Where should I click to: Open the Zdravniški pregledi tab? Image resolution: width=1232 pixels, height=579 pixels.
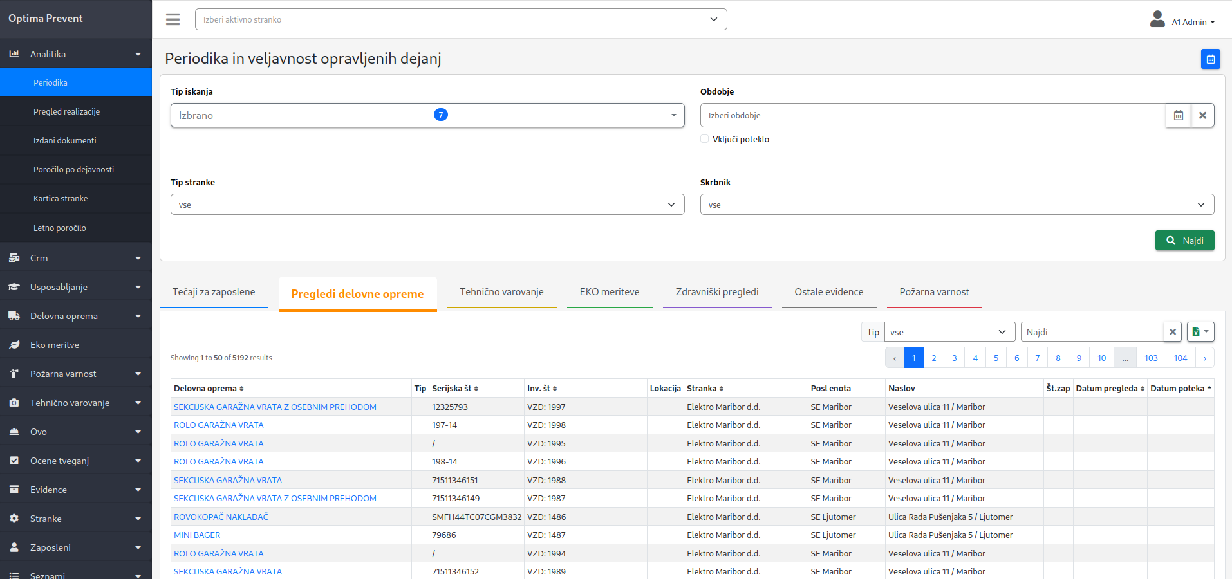(x=716, y=291)
